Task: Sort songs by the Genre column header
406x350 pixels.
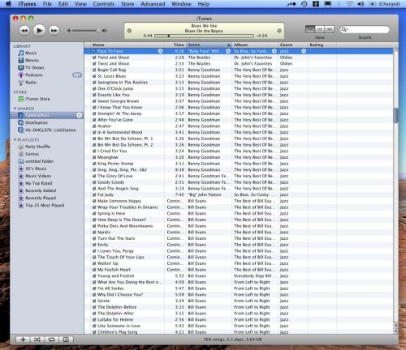Action: (x=293, y=45)
